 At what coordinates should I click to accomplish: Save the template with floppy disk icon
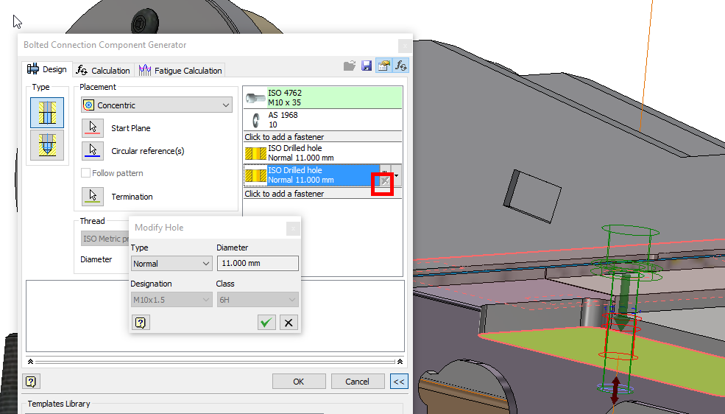point(367,66)
